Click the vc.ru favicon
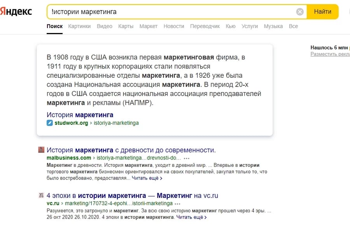The width and height of the screenshot is (350, 229). point(41,195)
